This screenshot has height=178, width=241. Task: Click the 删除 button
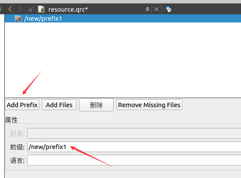(96, 105)
